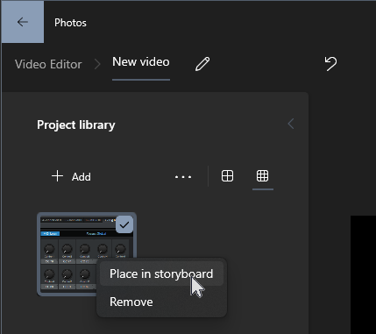Click the Video Editor breadcrumb link
The width and height of the screenshot is (376, 334).
tap(48, 64)
